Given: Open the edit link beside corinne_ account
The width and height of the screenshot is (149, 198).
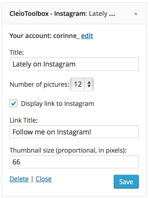Looking at the screenshot, I should (x=87, y=36).
